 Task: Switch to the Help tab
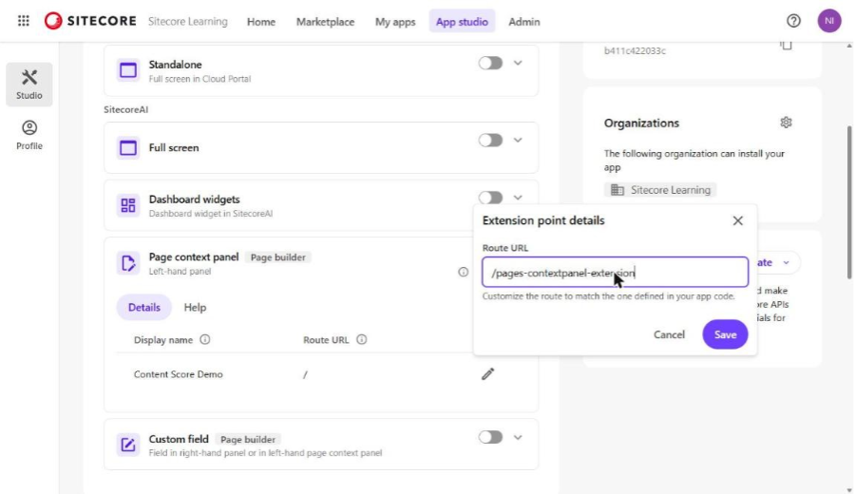point(195,308)
